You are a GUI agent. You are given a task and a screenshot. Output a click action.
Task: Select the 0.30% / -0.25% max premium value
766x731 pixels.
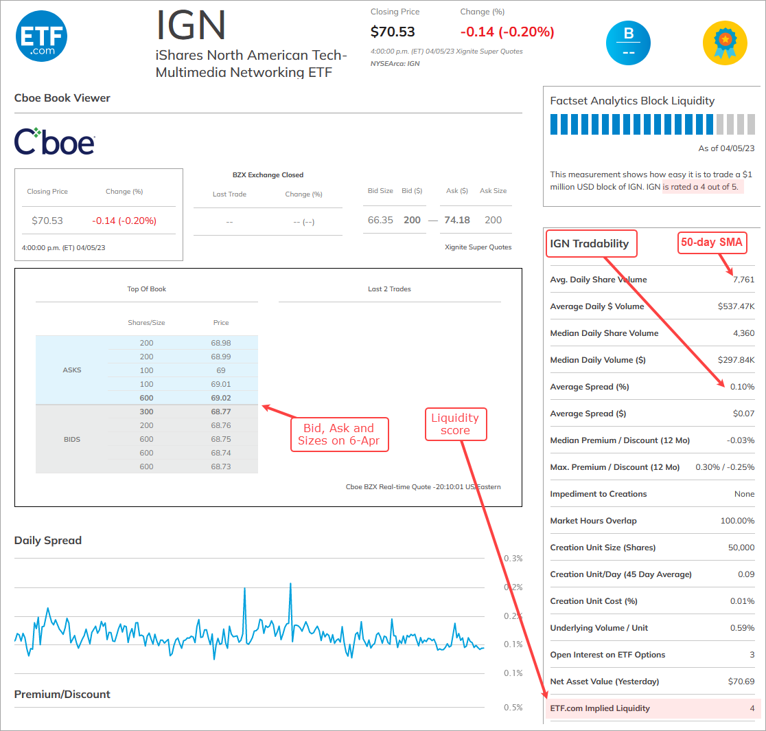[x=725, y=467]
